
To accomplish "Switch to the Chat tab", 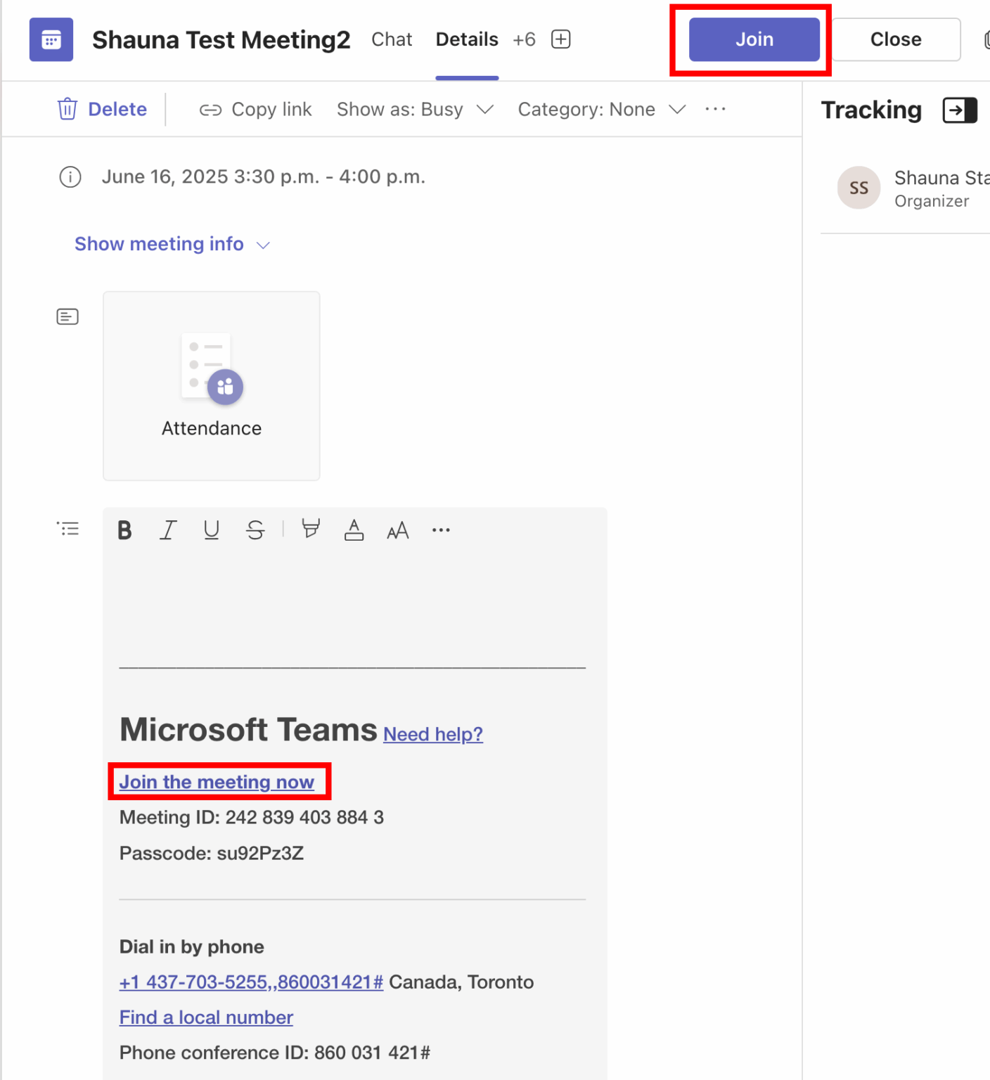I will tap(392, 39).
